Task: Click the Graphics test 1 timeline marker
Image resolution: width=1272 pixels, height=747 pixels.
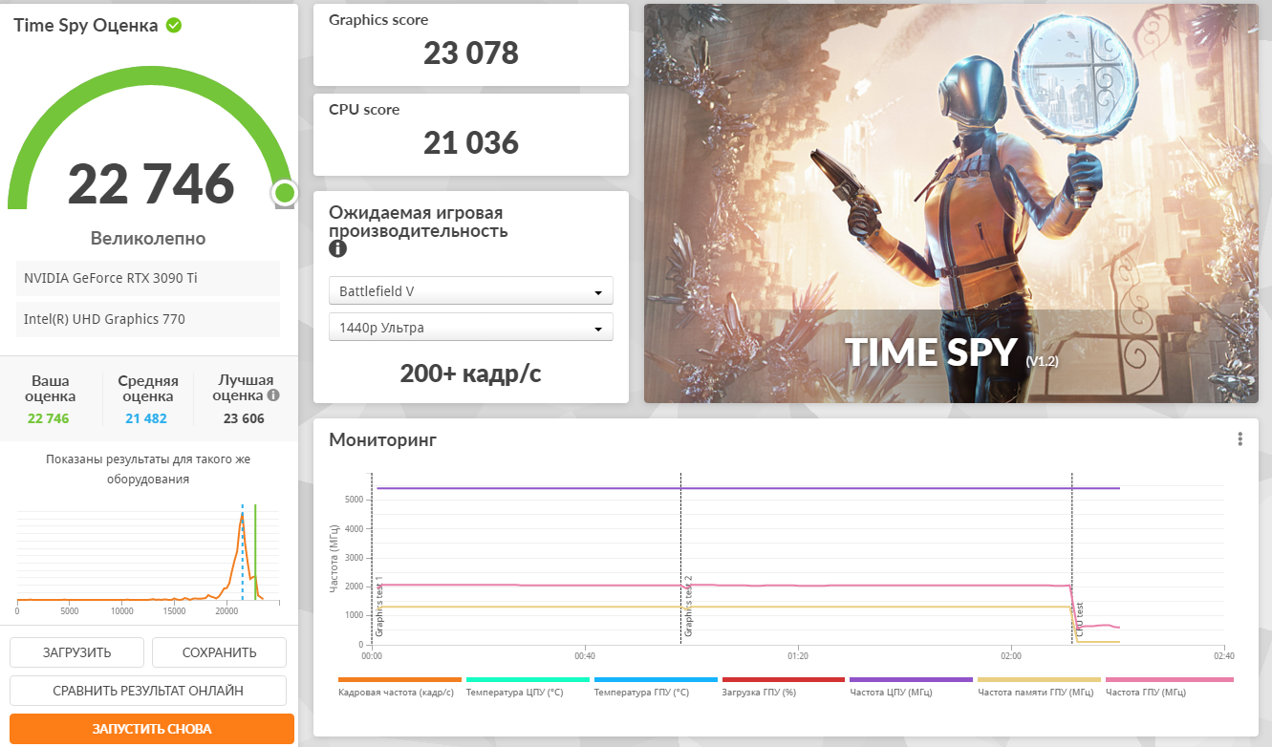Action: click(x=378, y=607)
